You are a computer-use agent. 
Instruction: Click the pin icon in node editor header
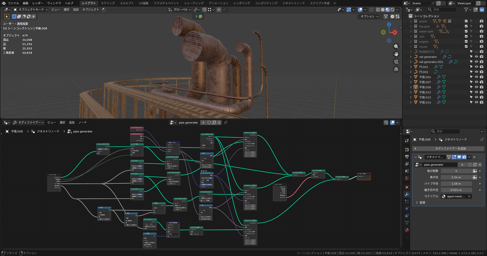click(x=225, y=123)
